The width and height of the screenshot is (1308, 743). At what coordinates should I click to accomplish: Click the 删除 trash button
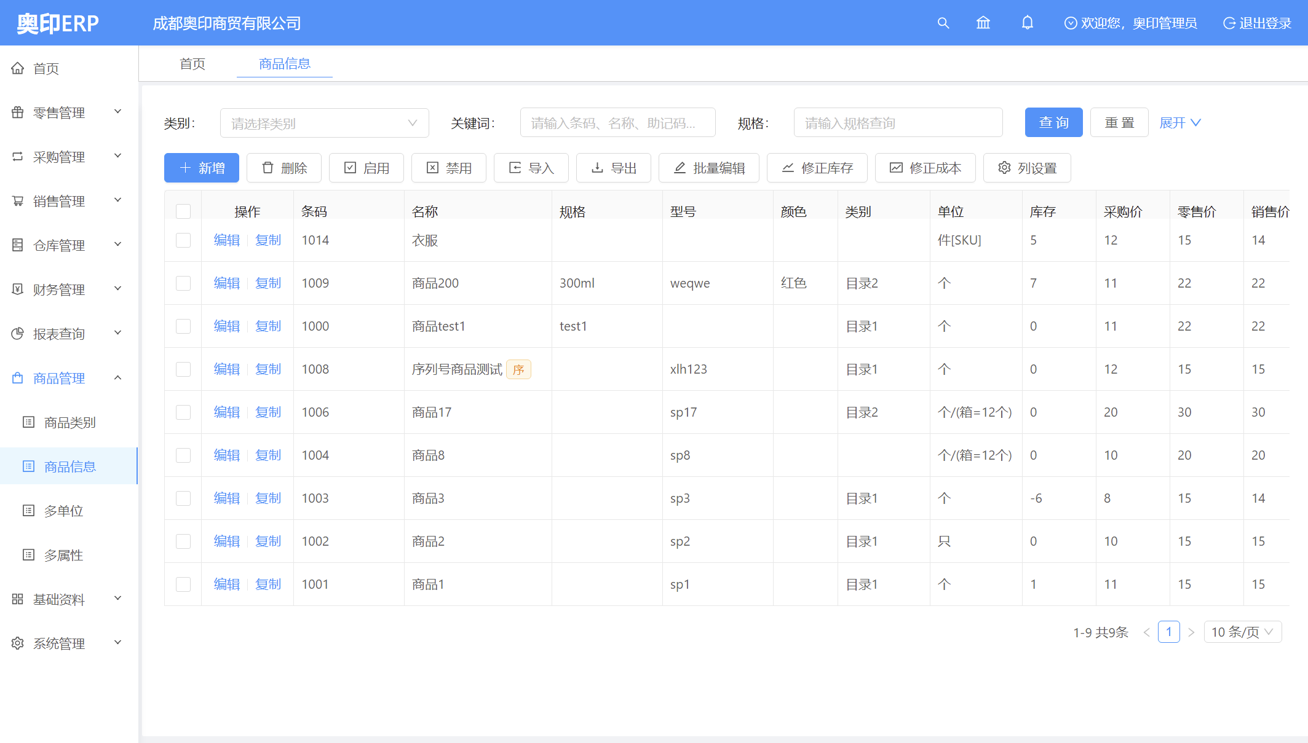point(284,168)
